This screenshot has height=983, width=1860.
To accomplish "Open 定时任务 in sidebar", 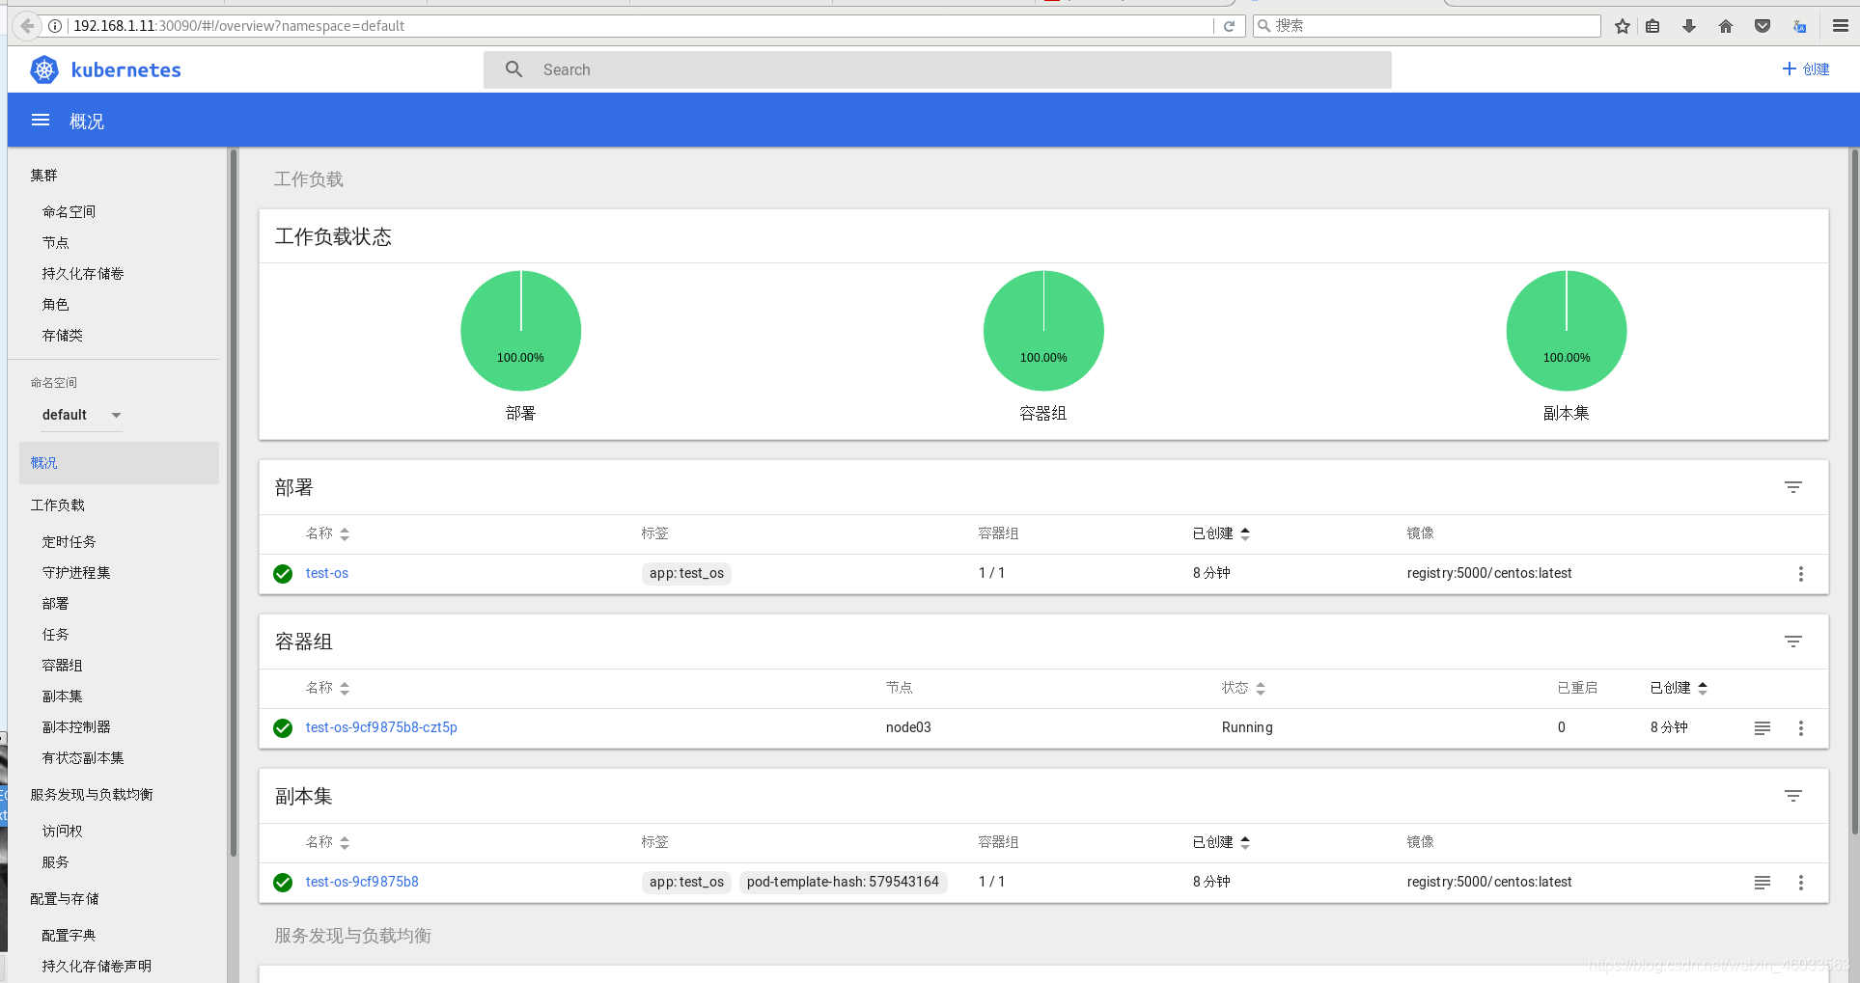I will coord(69,542).
